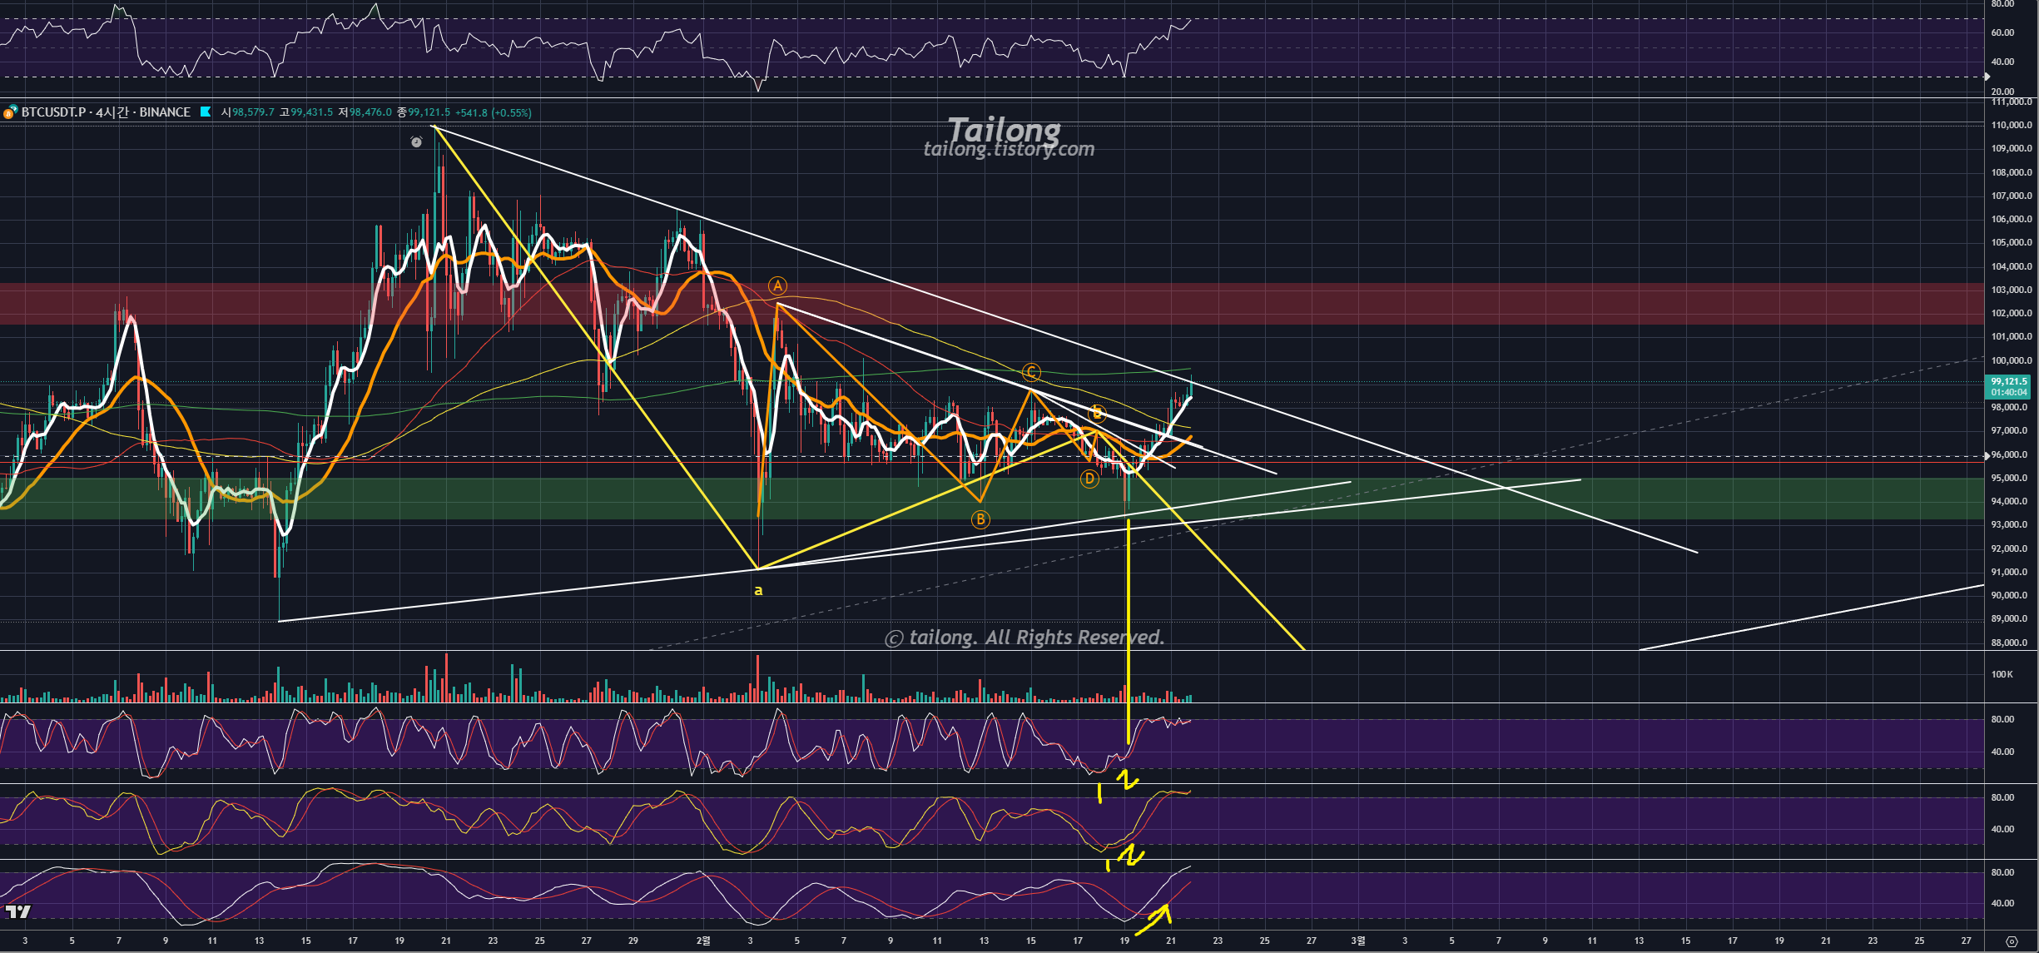Click the 3월 month label on the time axis
Screen dimensions: 2039x953
1357,941
